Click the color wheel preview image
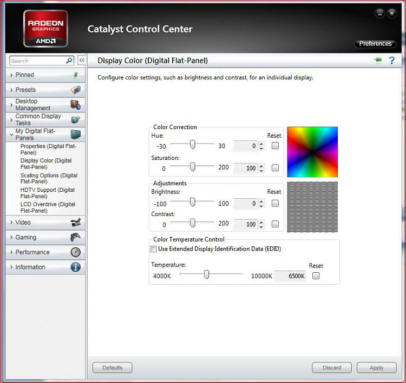Image resolution: width=406 pixels, height=383 pixels. click(312, 152)
